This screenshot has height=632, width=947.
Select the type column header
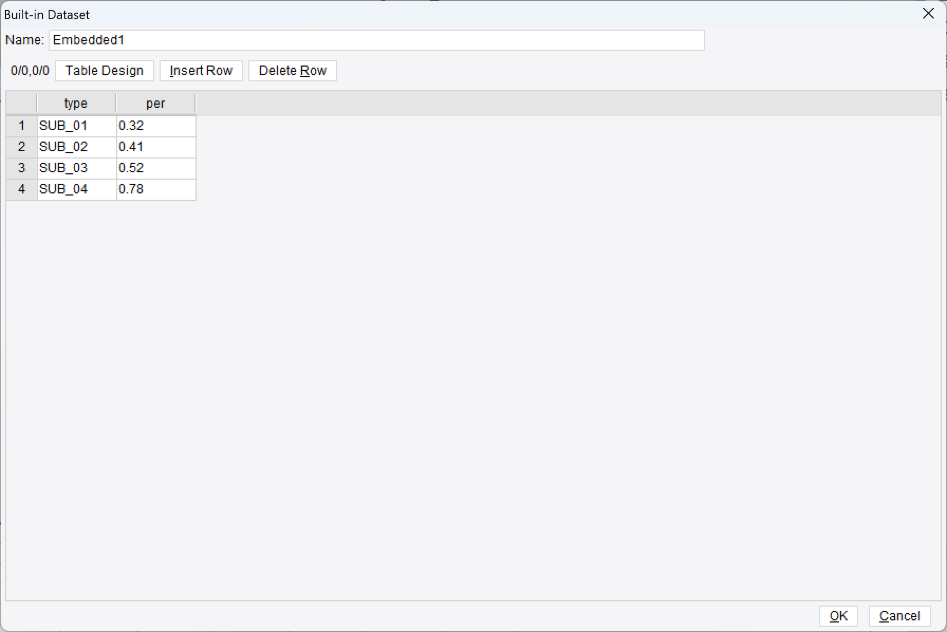coord(76,104)
